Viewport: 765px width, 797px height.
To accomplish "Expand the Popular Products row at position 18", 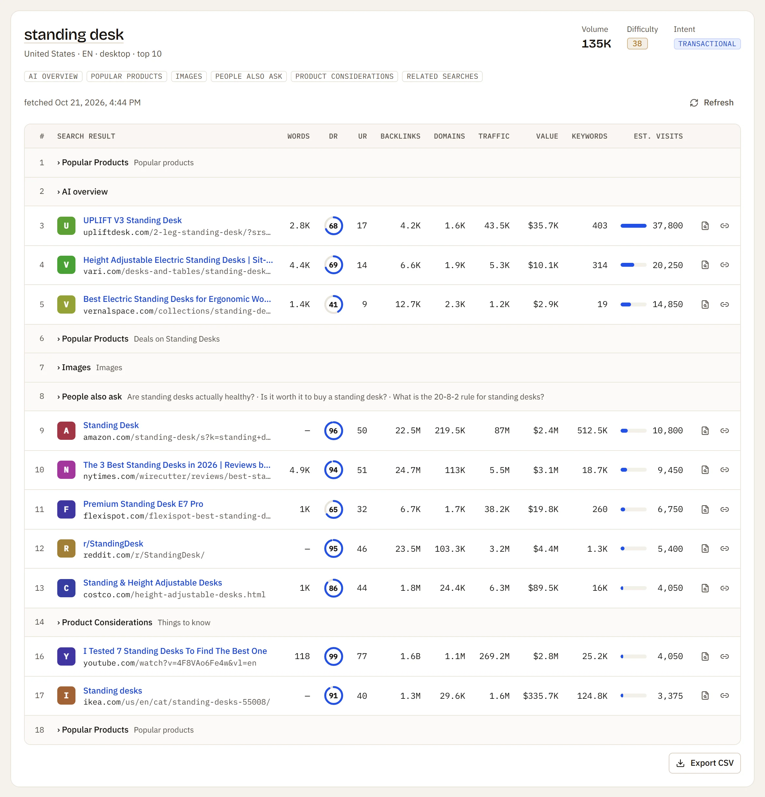I will pos(382,730).
